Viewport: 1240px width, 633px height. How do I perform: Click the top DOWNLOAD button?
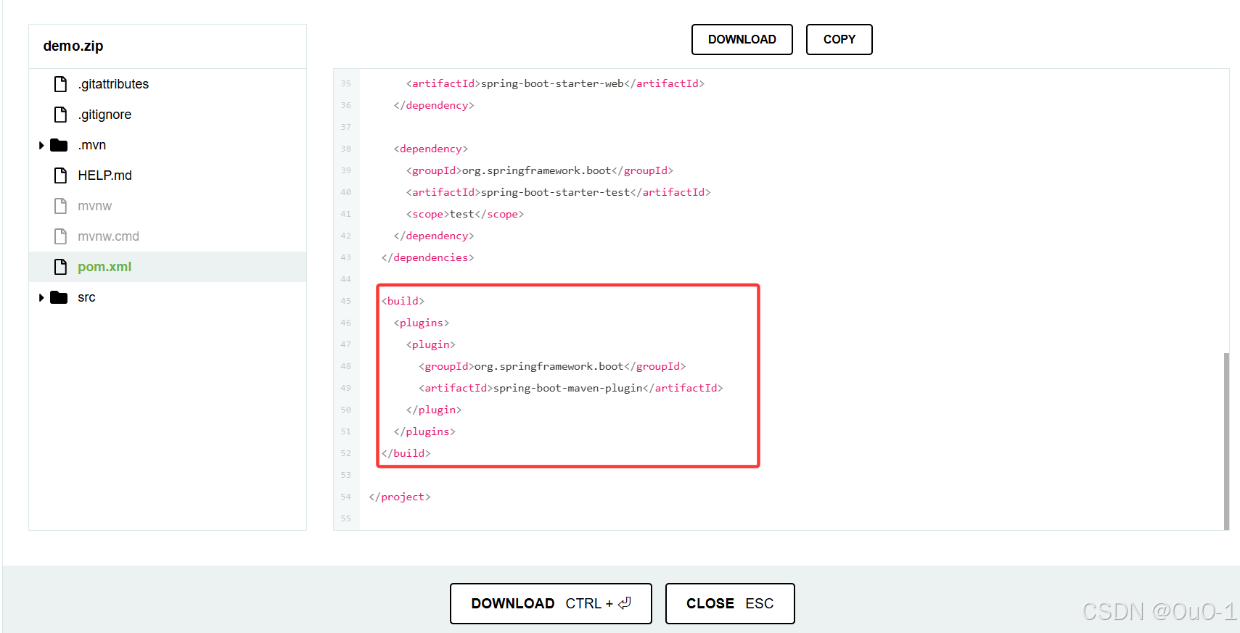click(x=742, y=39)
